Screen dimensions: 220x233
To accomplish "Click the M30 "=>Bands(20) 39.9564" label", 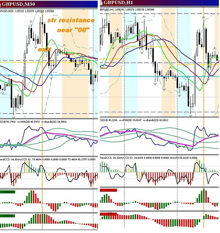I will coord(54,122).
